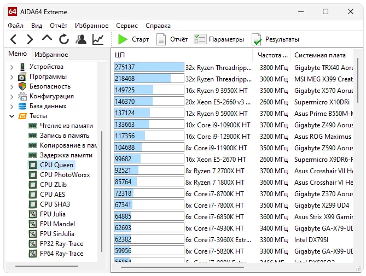Screen dimensions: 366x276
Task: Select the 16x Ryzen 9 3950X HT row
Action: [234, 90]
